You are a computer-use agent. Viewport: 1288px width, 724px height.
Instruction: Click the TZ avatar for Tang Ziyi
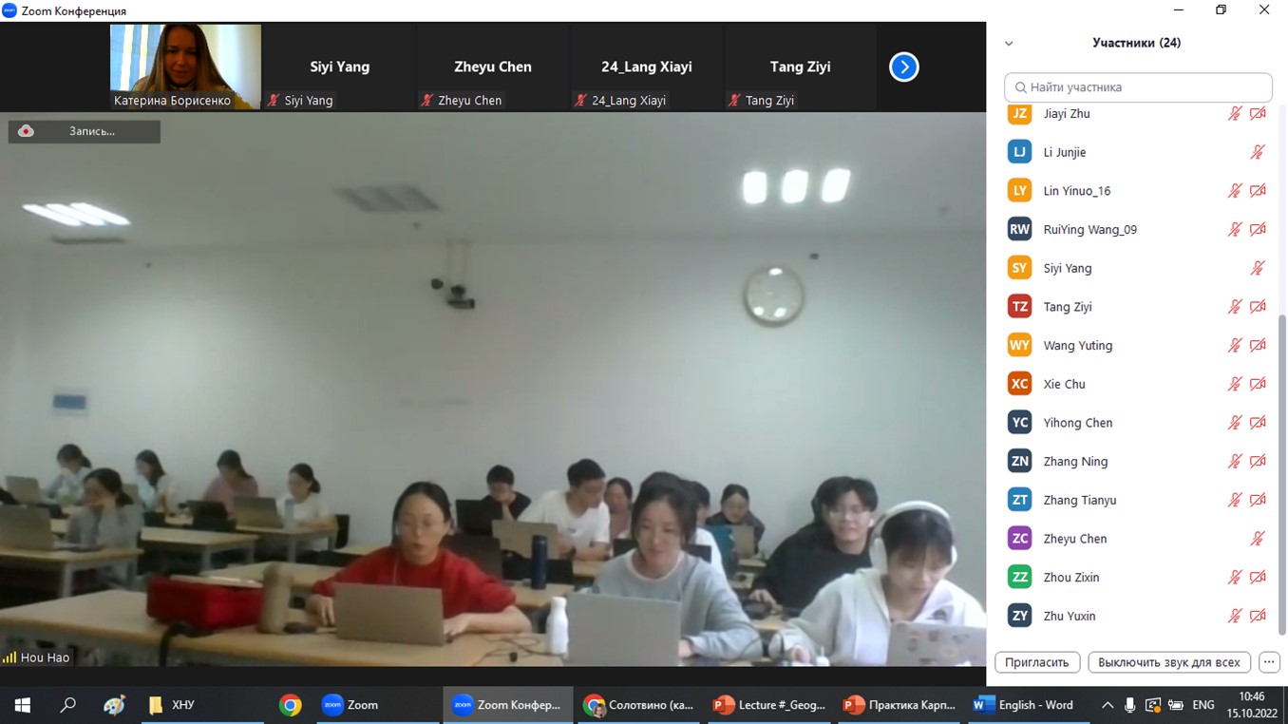[x=1019, y=307]
